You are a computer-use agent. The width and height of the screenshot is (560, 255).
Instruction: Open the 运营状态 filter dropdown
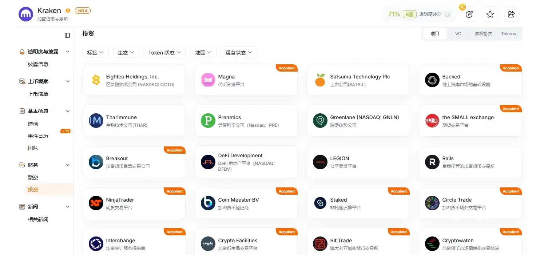pos(239,52)
